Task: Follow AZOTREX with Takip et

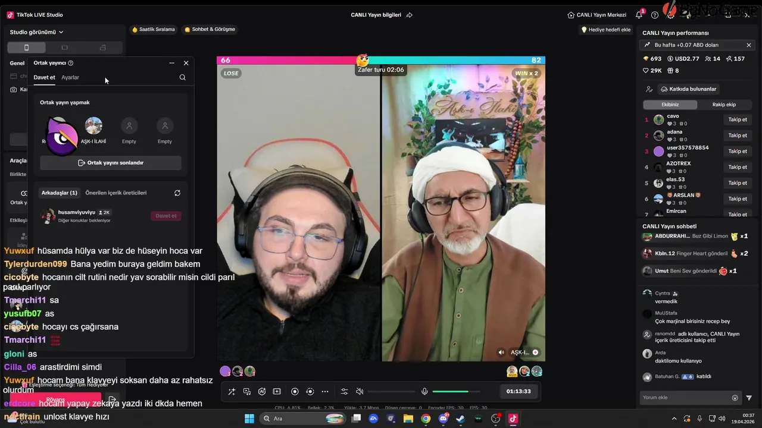Action: tap(738, 167)
